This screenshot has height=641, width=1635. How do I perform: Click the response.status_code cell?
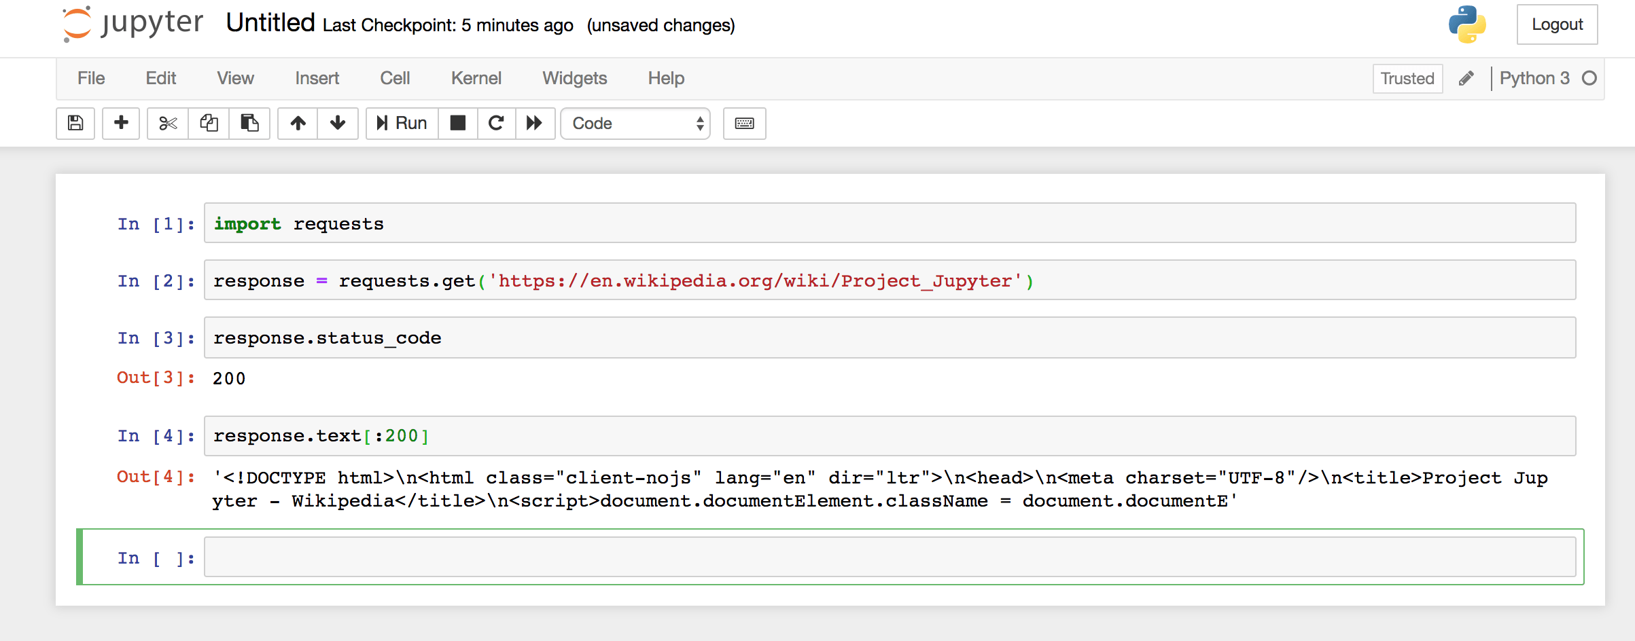(890, 337)
